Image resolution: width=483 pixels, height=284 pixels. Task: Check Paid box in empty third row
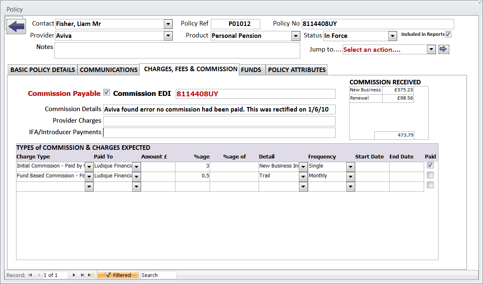pos(430,185)
